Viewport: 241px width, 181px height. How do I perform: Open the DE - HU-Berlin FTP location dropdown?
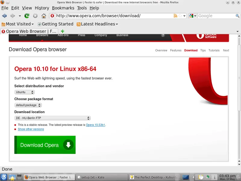coord(52,118)
